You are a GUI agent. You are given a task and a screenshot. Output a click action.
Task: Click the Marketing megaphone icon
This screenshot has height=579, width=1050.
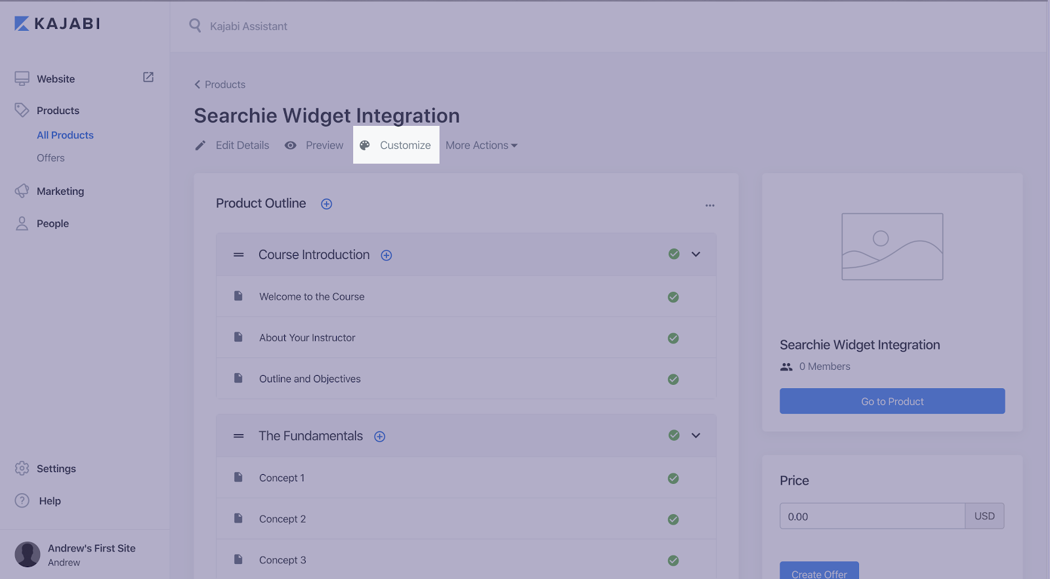point(22,191)
